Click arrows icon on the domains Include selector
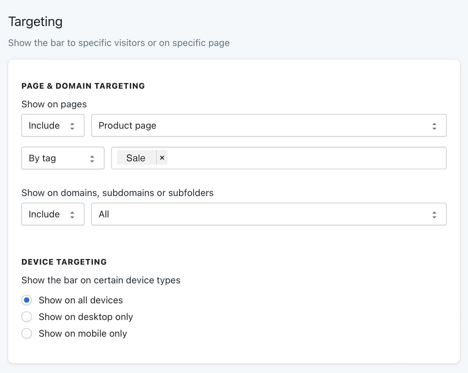The height and width of the screenshot is (373, 468). 72,215
